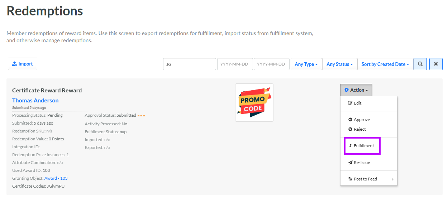Expand the Sort by Created Date dropdown

point(385,64)
